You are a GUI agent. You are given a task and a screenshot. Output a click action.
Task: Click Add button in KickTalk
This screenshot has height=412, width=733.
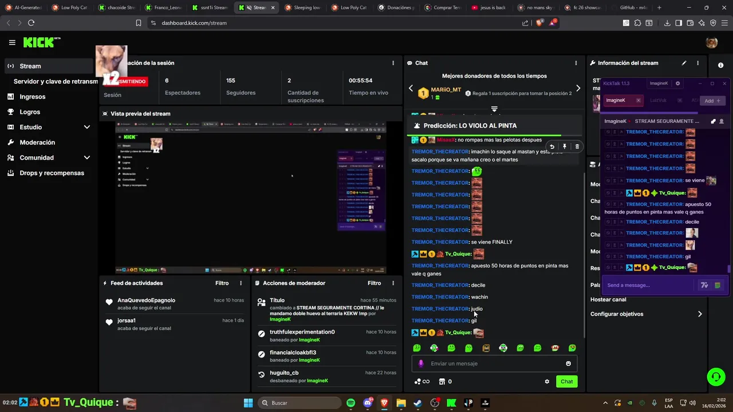click(x=713, y=101)
